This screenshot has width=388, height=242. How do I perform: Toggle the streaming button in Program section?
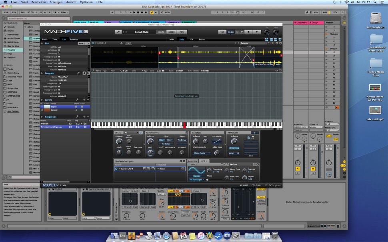234,148
